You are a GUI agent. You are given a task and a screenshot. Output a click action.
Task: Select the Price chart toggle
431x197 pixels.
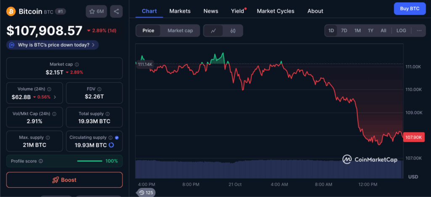[148, 31]
